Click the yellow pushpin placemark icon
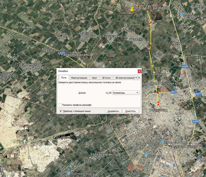 [132, 9]
